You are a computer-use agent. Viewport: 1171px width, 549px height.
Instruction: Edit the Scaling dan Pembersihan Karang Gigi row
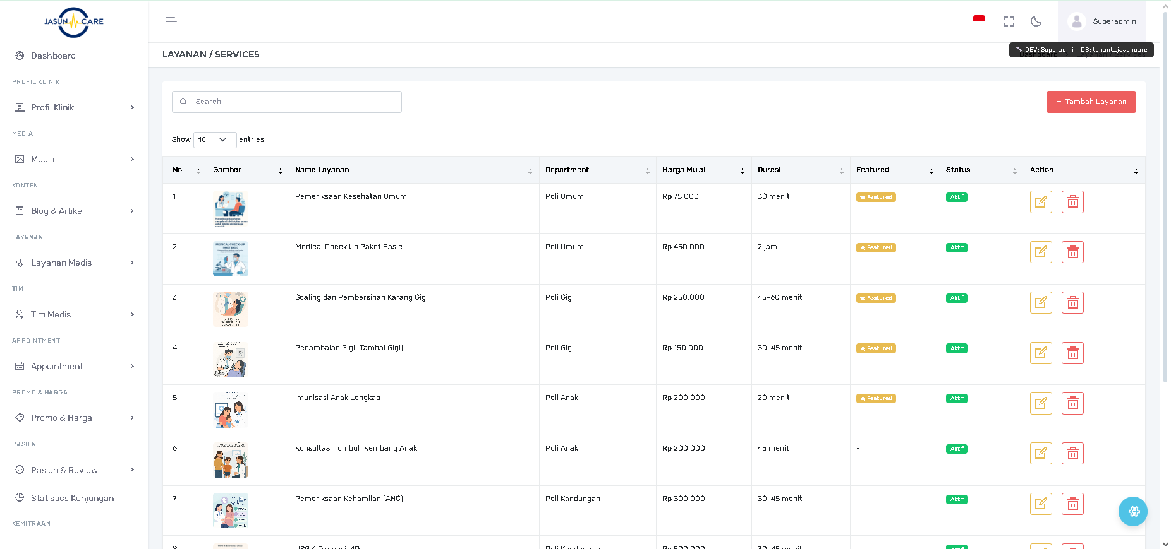coord(1040,303)
